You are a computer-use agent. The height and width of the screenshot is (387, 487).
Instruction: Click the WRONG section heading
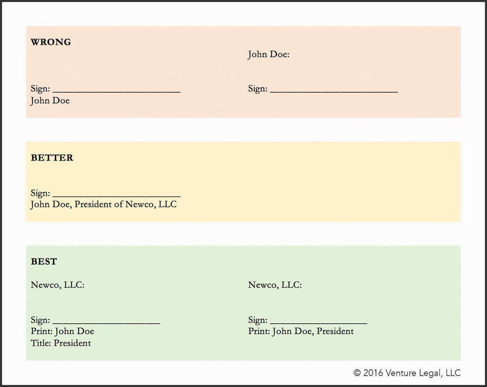51,42
